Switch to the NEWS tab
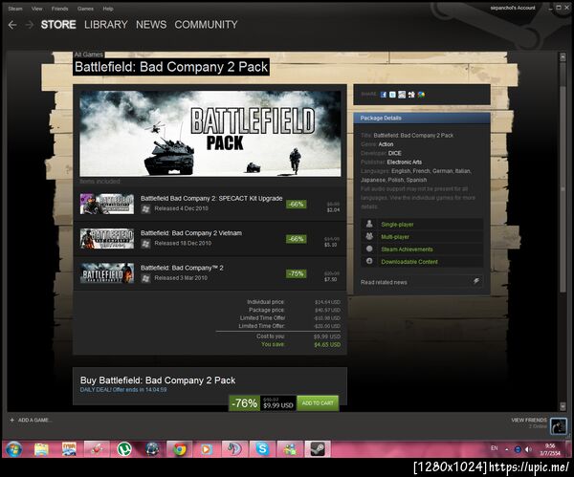The image size is (574, 477). point(151,25)
